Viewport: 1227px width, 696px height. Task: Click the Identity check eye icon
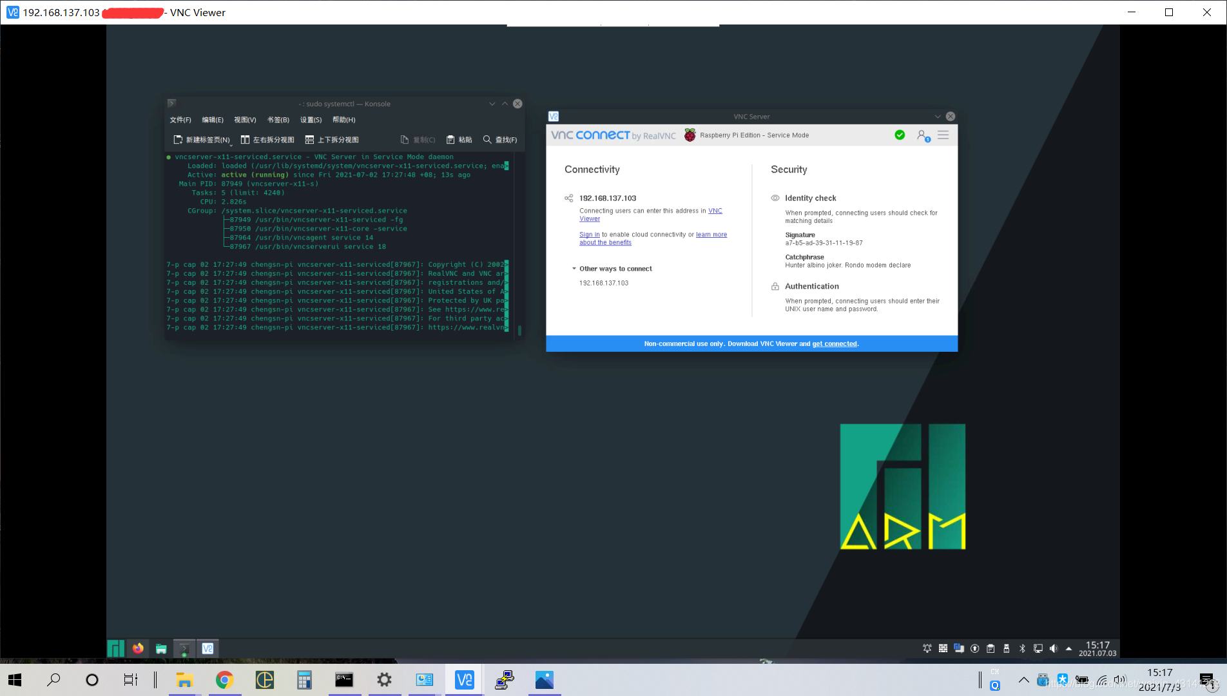775,198
